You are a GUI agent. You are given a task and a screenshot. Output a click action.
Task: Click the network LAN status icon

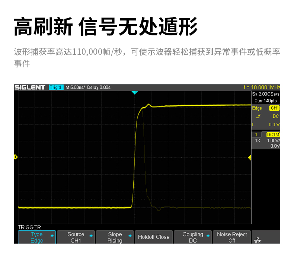(258, 240)
